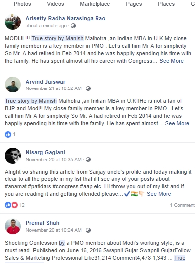195x263 pixels.
Task: Expand Arvind Jaiswar's post with See More
Action: tap(177, 123)
